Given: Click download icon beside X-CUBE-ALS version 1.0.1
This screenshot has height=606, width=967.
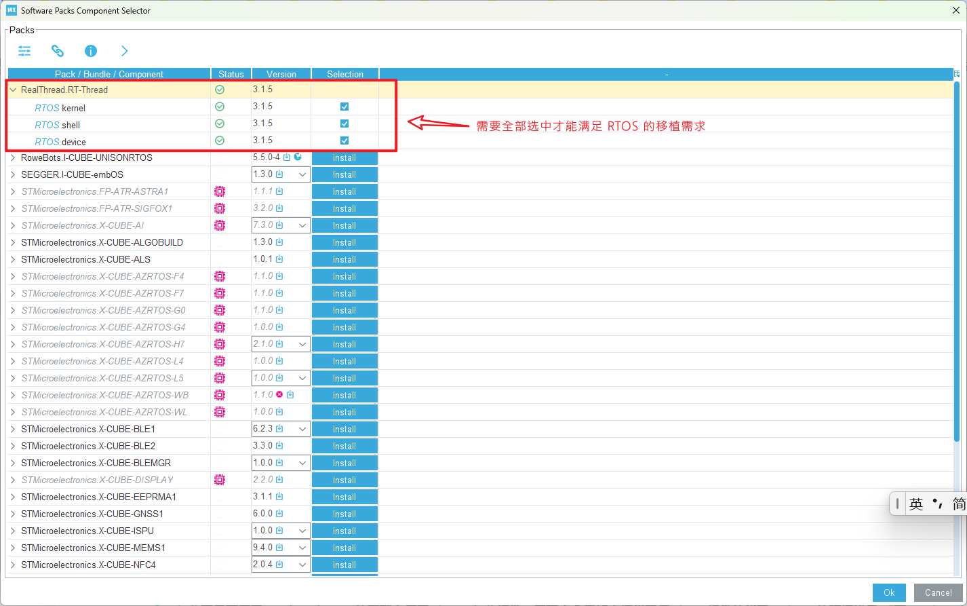Looking at the screenshot, I should tap(279, 259).
